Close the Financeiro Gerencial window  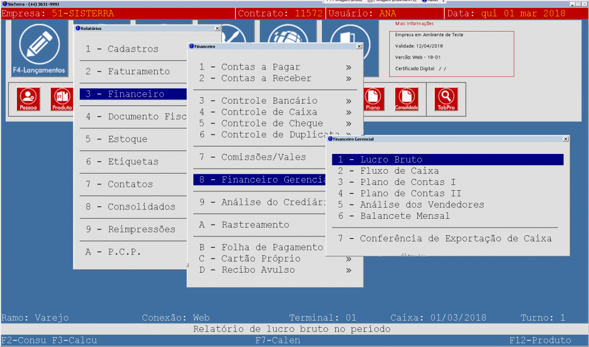click(x=565, y=139)
